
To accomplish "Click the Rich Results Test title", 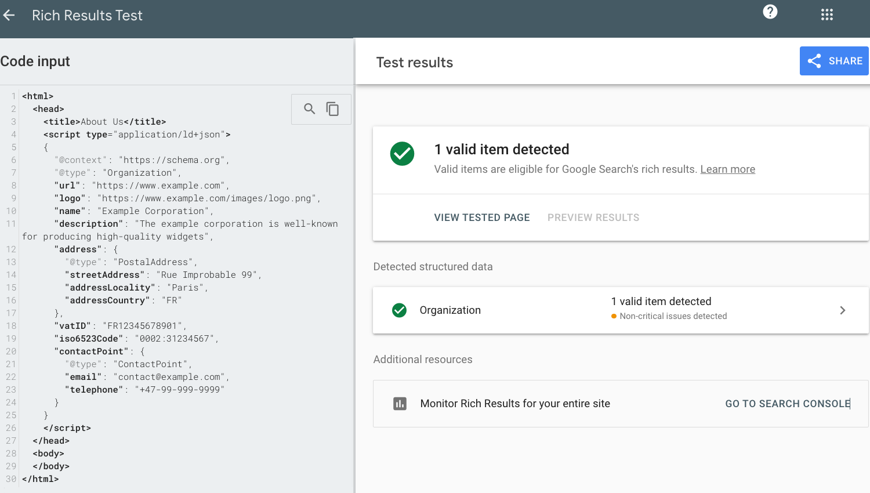I will coord(87,16).
